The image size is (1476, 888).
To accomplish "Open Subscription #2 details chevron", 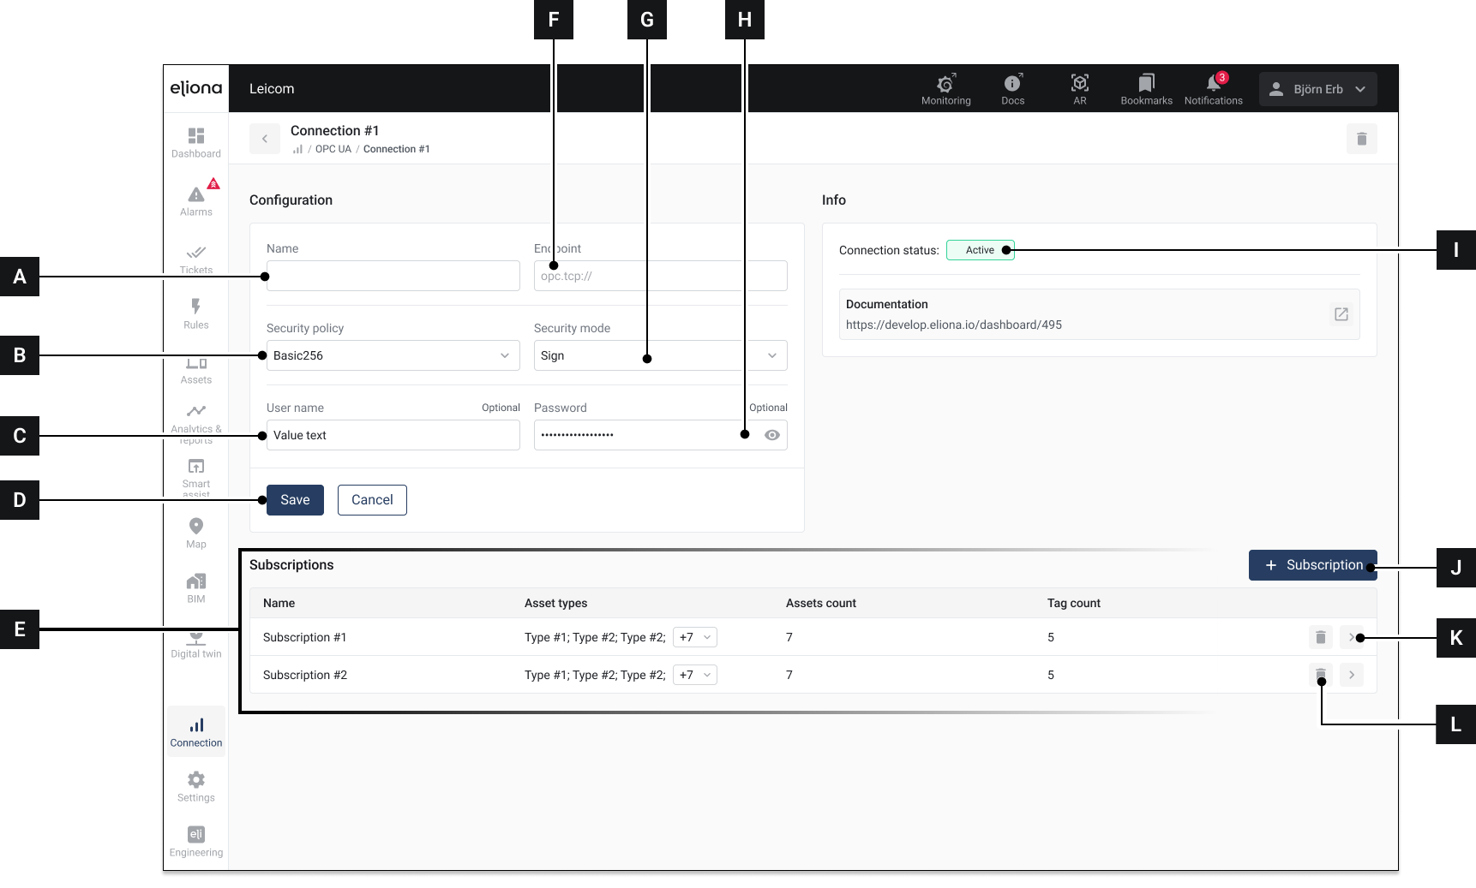I will (1351, 675).
